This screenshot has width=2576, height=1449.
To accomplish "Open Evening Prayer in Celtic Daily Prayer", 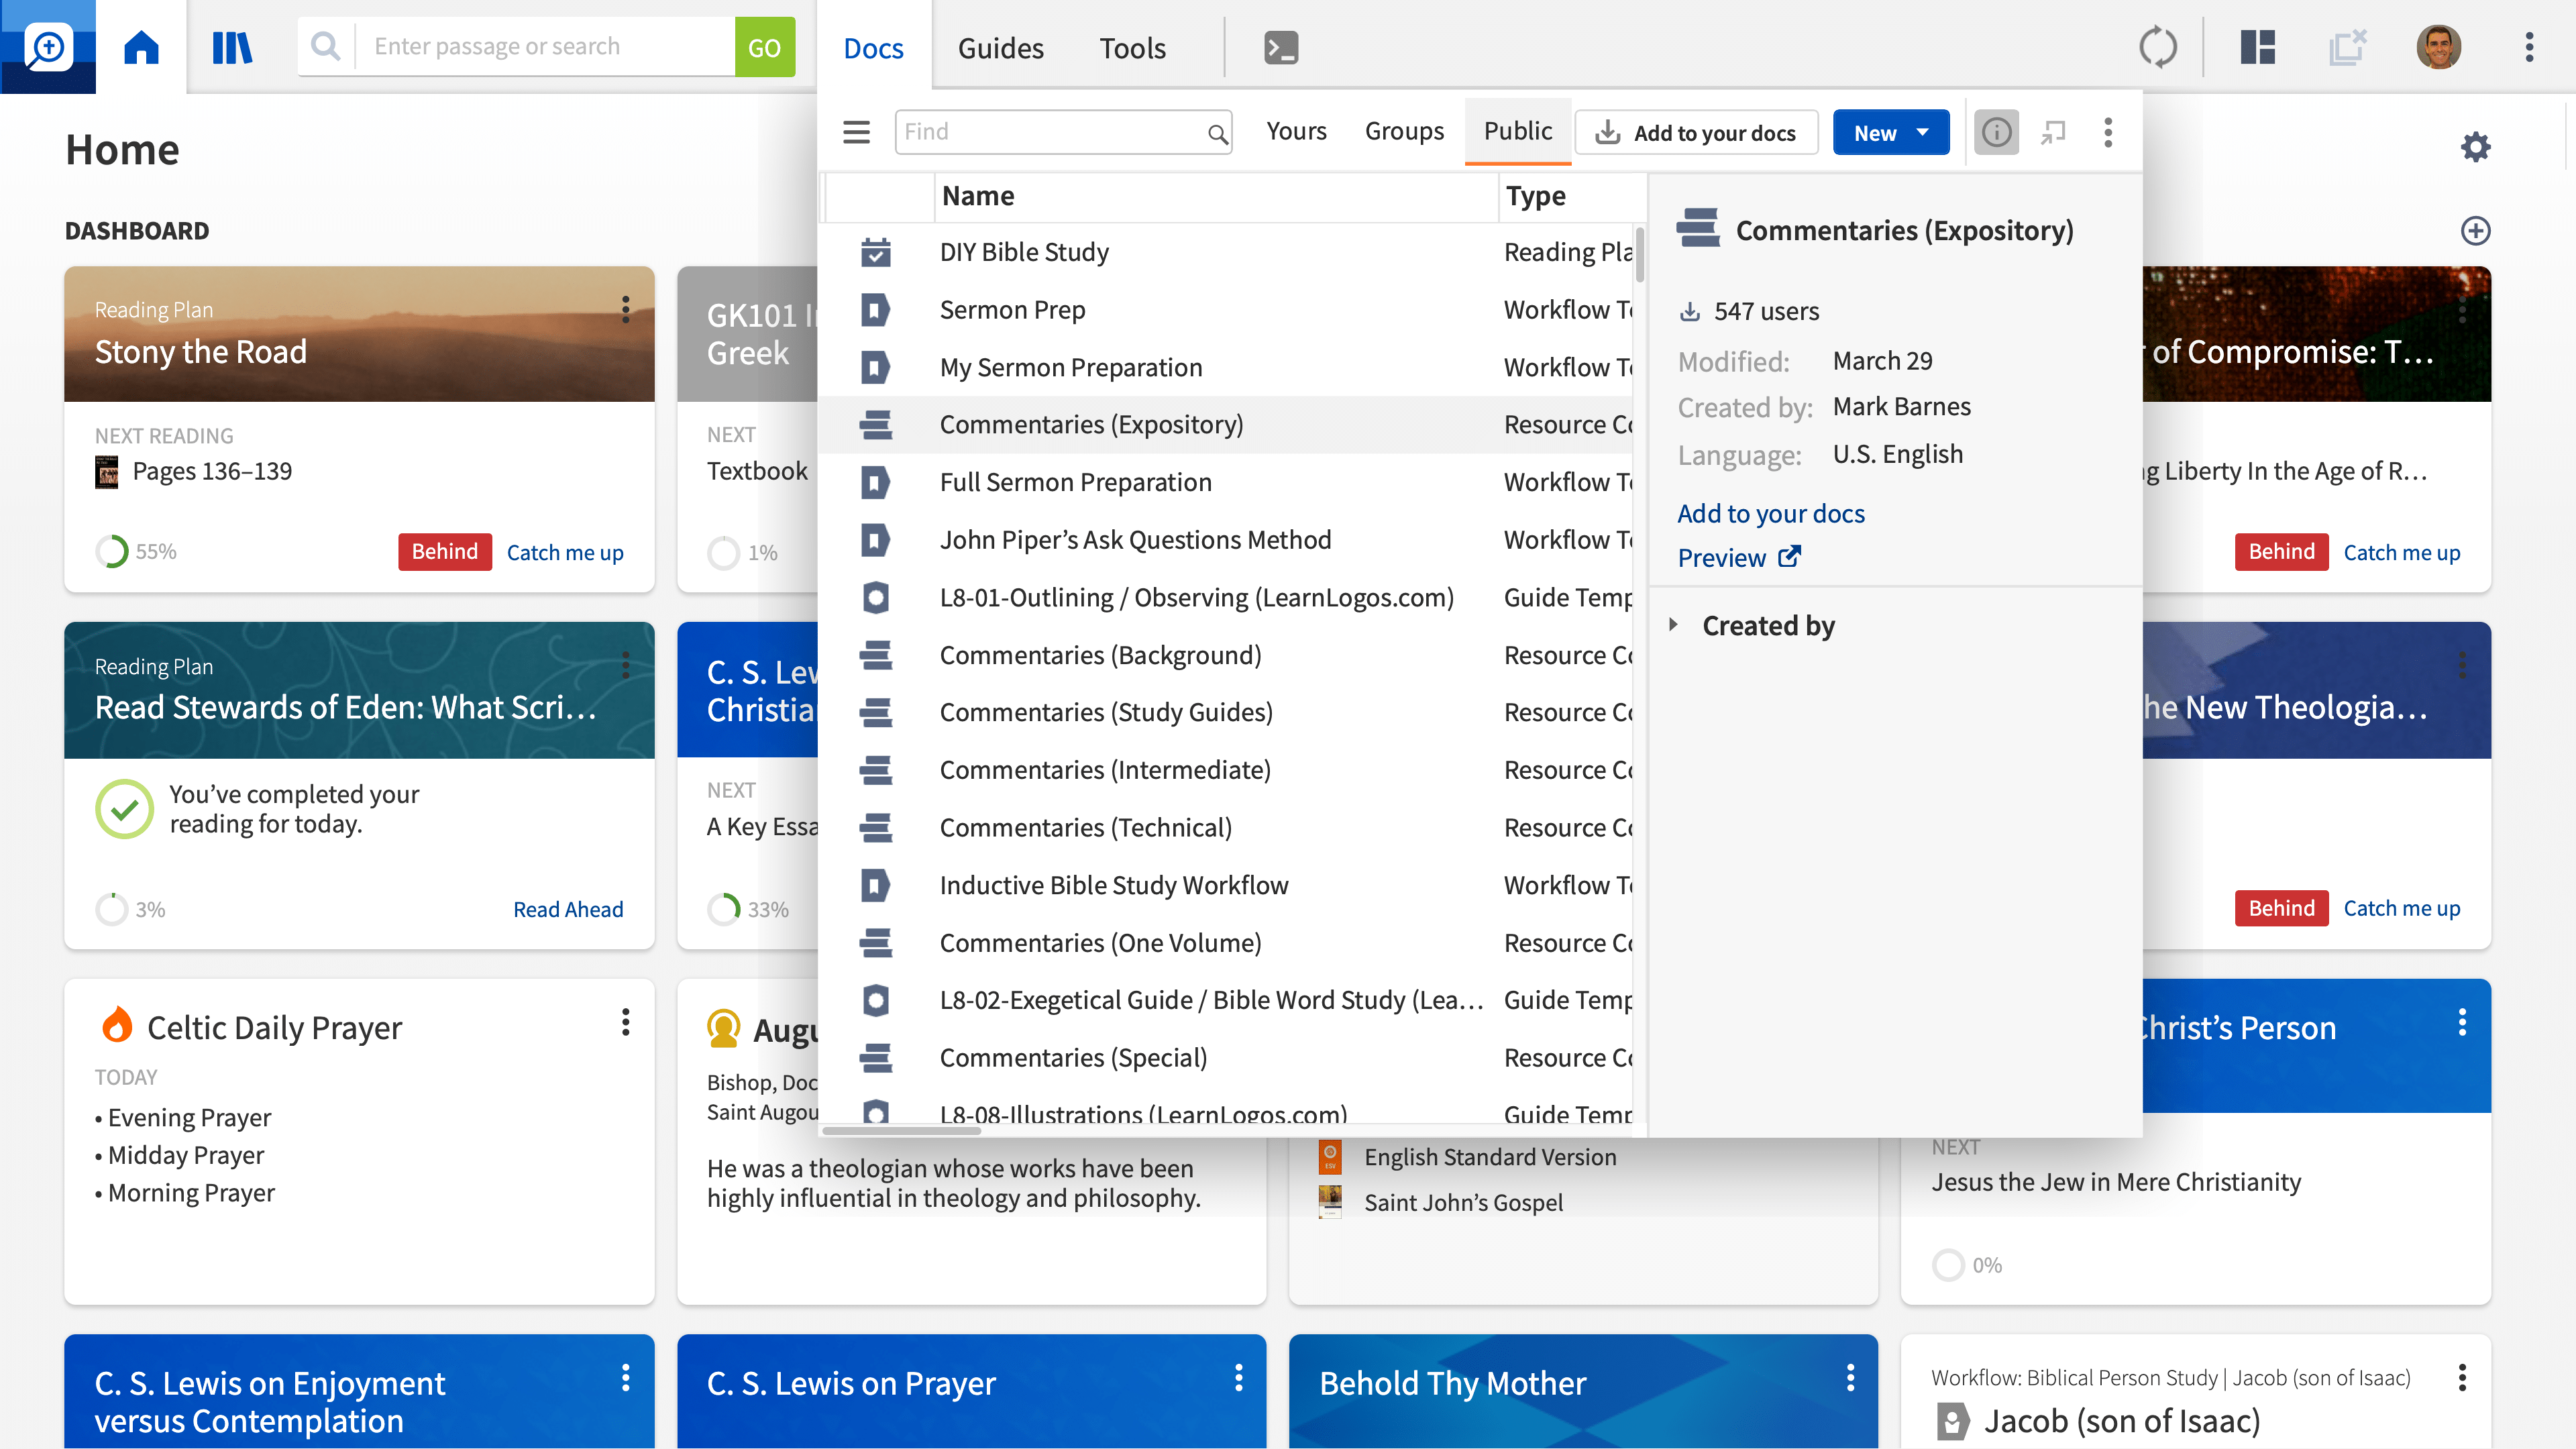I will (189, 1117).
